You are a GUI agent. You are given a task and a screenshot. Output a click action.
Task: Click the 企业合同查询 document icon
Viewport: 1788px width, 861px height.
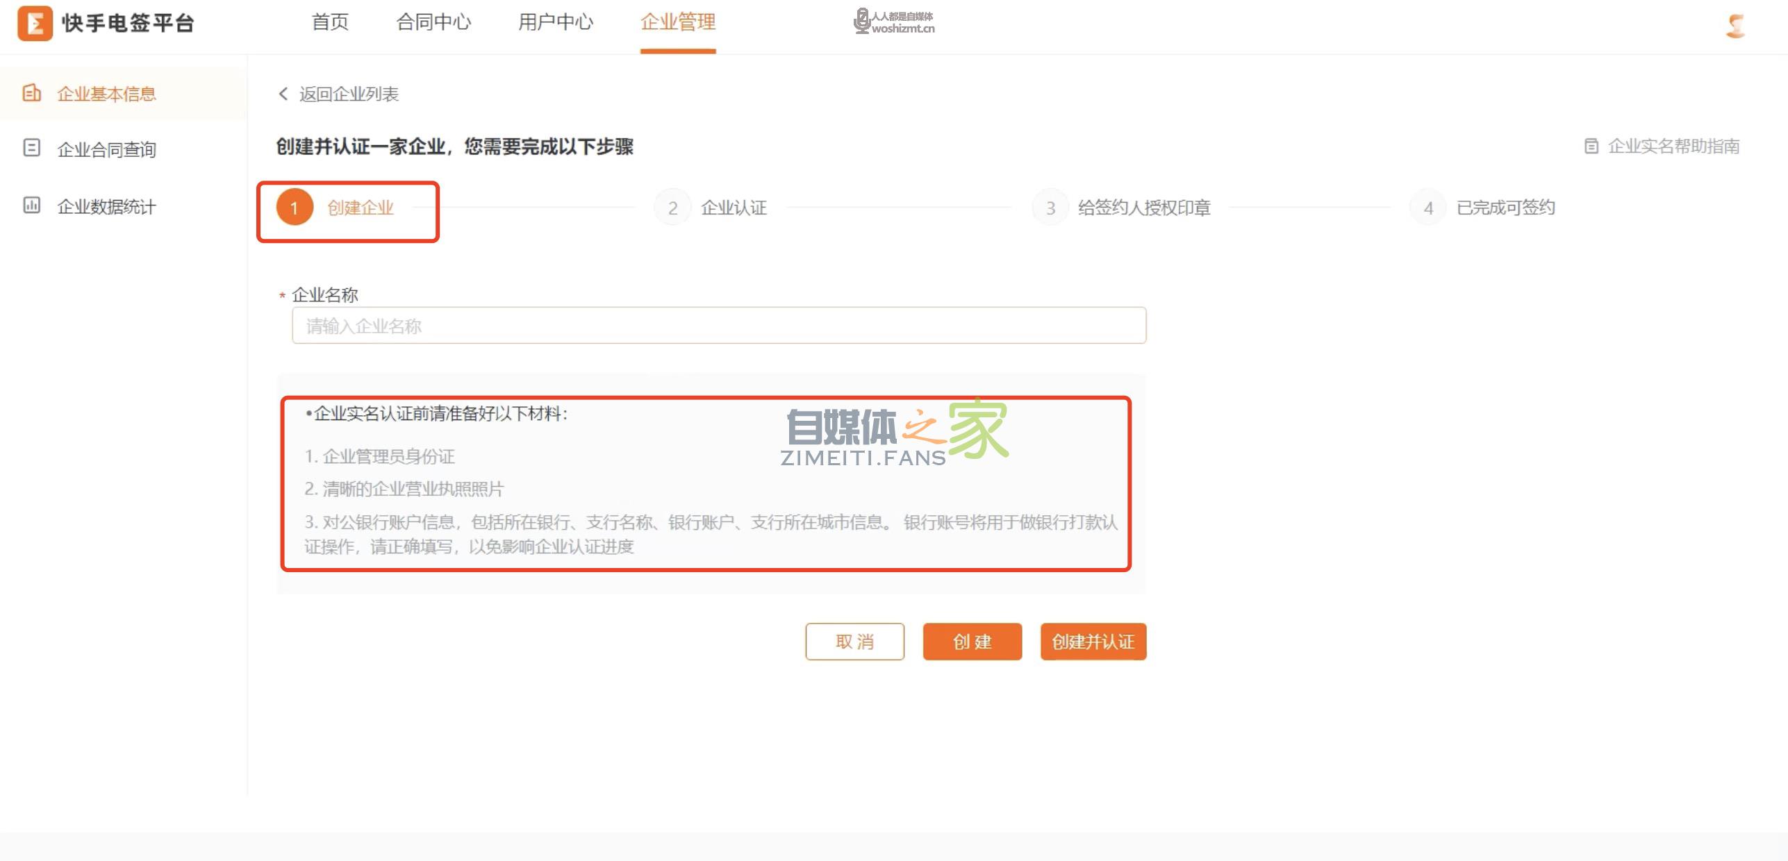click(x=31, y=148)
